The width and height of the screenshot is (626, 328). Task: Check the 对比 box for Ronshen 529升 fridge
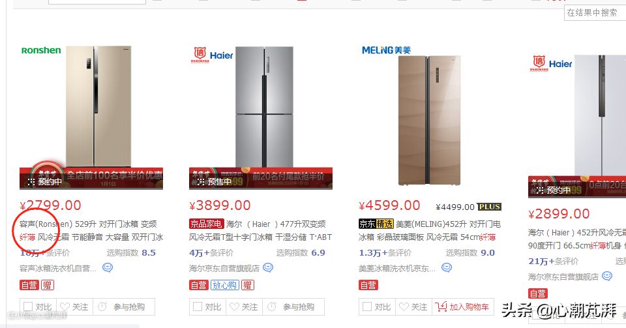28,306
